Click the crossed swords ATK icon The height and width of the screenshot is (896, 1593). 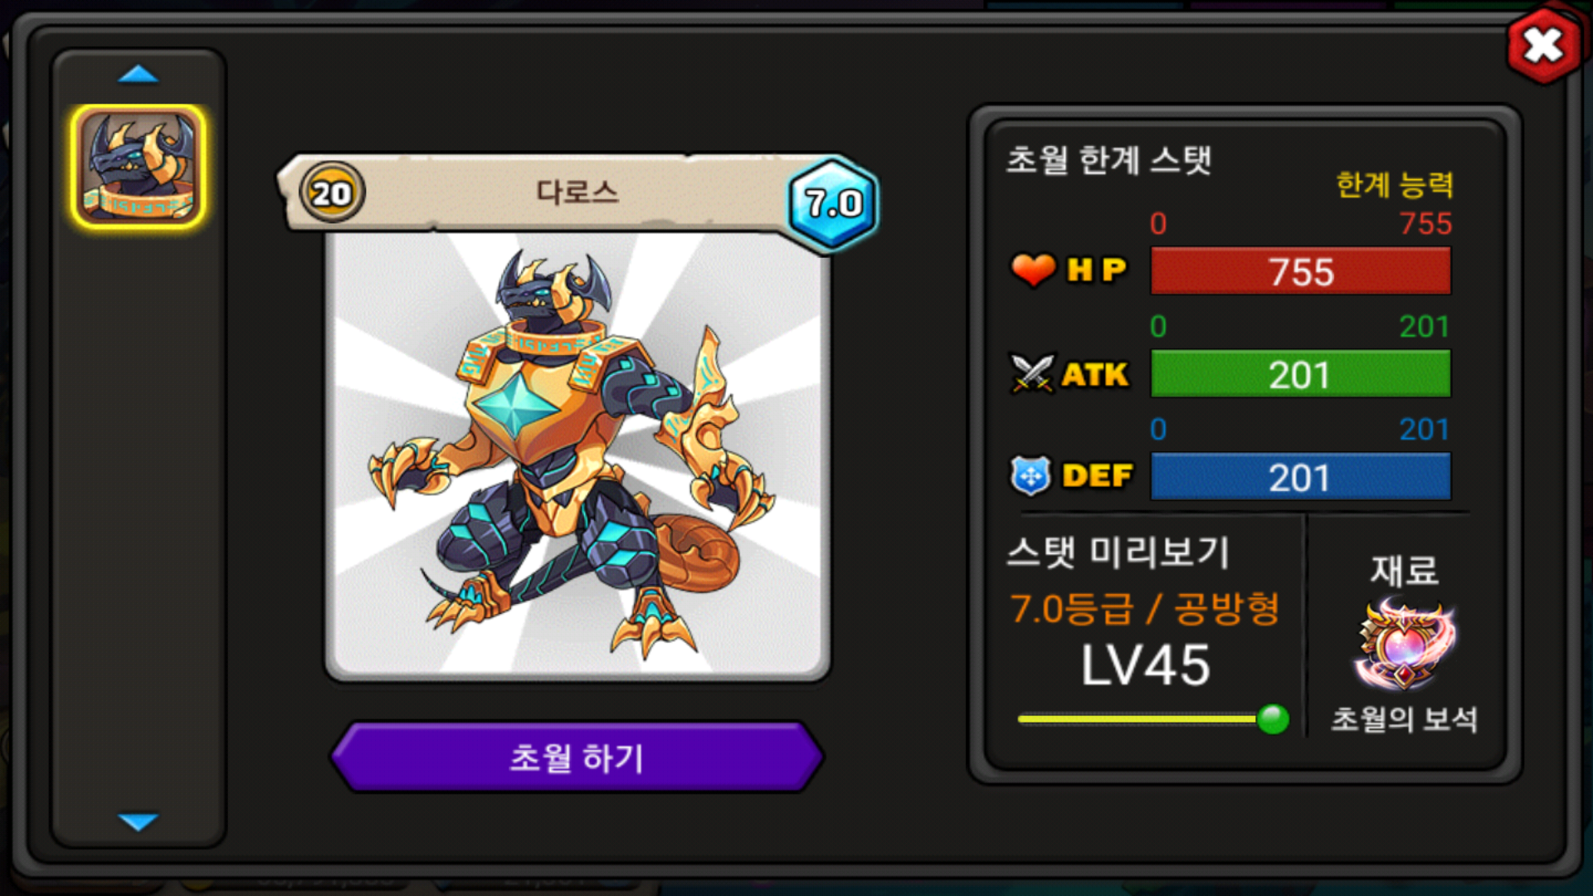[x=1031, y=373]
